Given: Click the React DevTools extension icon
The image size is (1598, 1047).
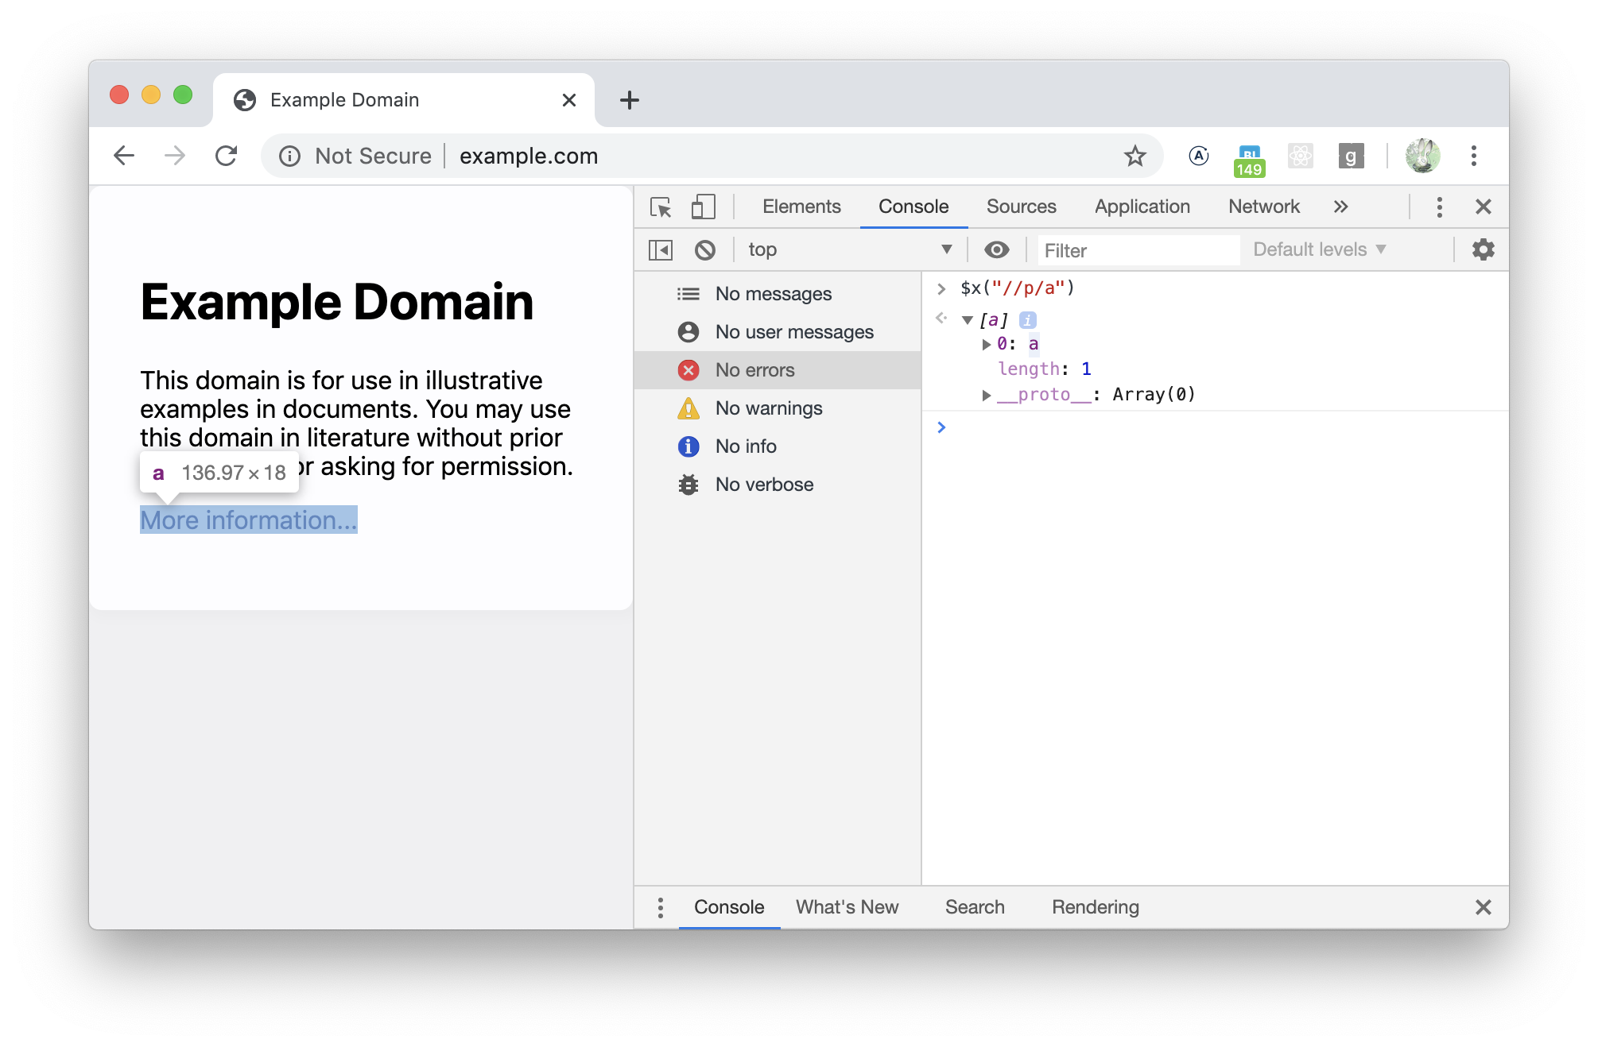Looking at the screenshot, I should (x=1300, y=156).
